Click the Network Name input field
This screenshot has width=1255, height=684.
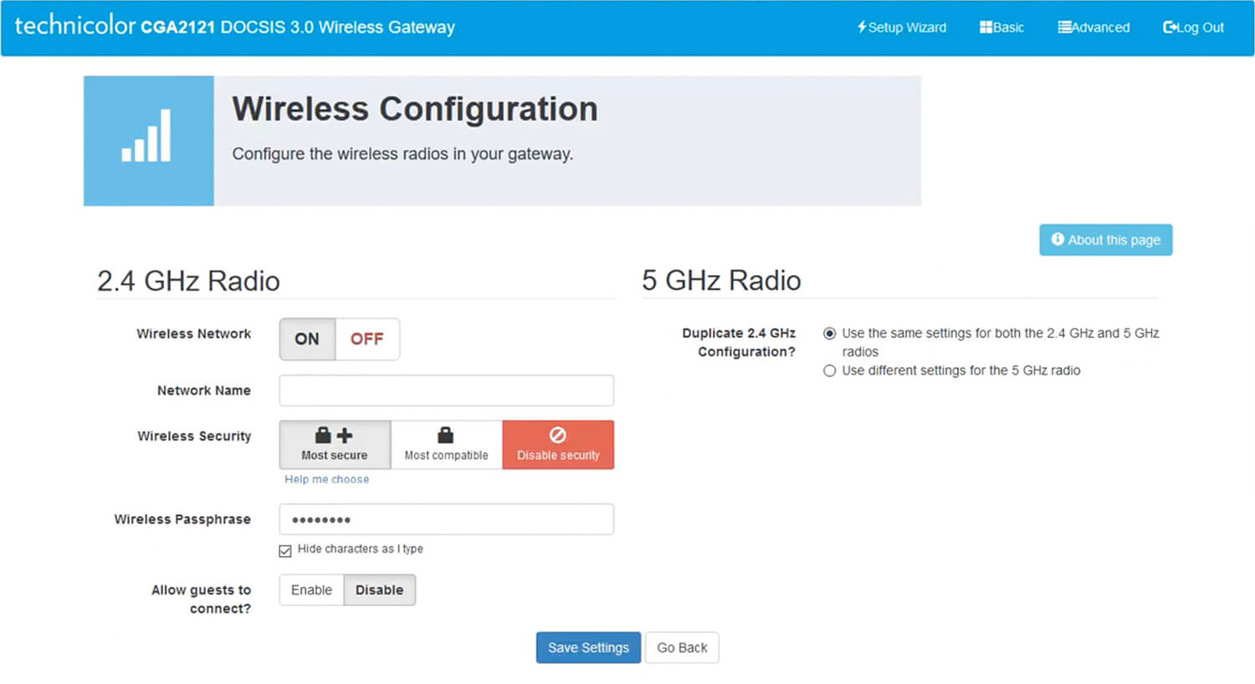[x=446, y=390]
